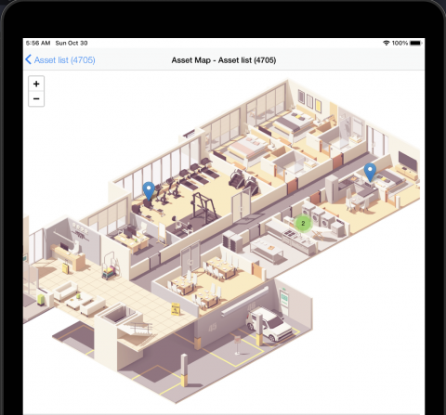Zoom in with the plus button
The image size is (446, 415).
pos(36,84)
